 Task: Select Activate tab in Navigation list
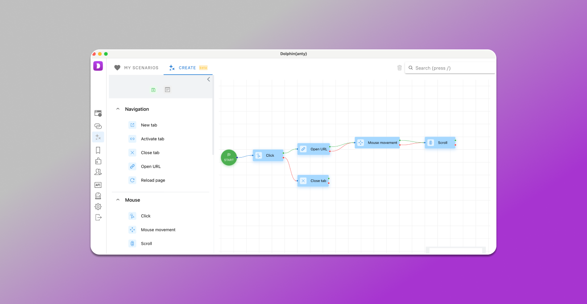(153, 139)
